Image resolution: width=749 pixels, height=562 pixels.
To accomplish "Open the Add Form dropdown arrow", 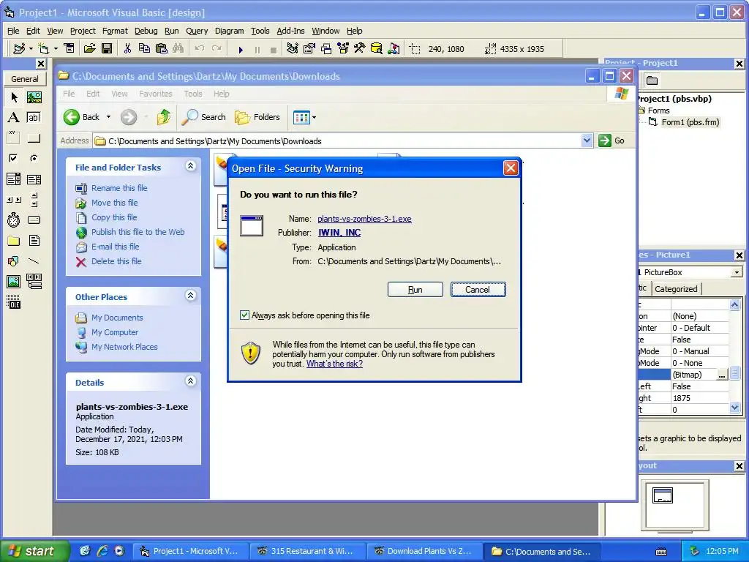I will click(x=56, y=49).
